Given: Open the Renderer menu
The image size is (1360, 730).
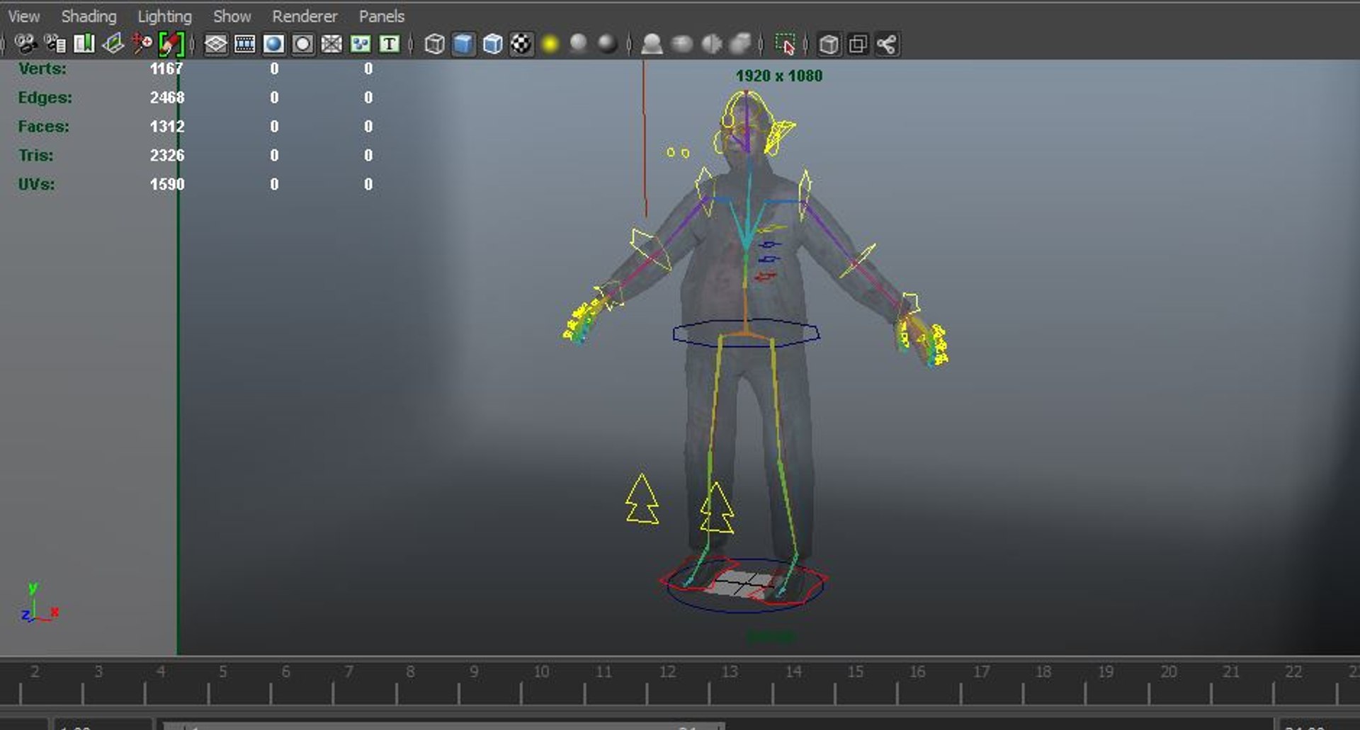Looking at the screenshot, I should (305, 16).
